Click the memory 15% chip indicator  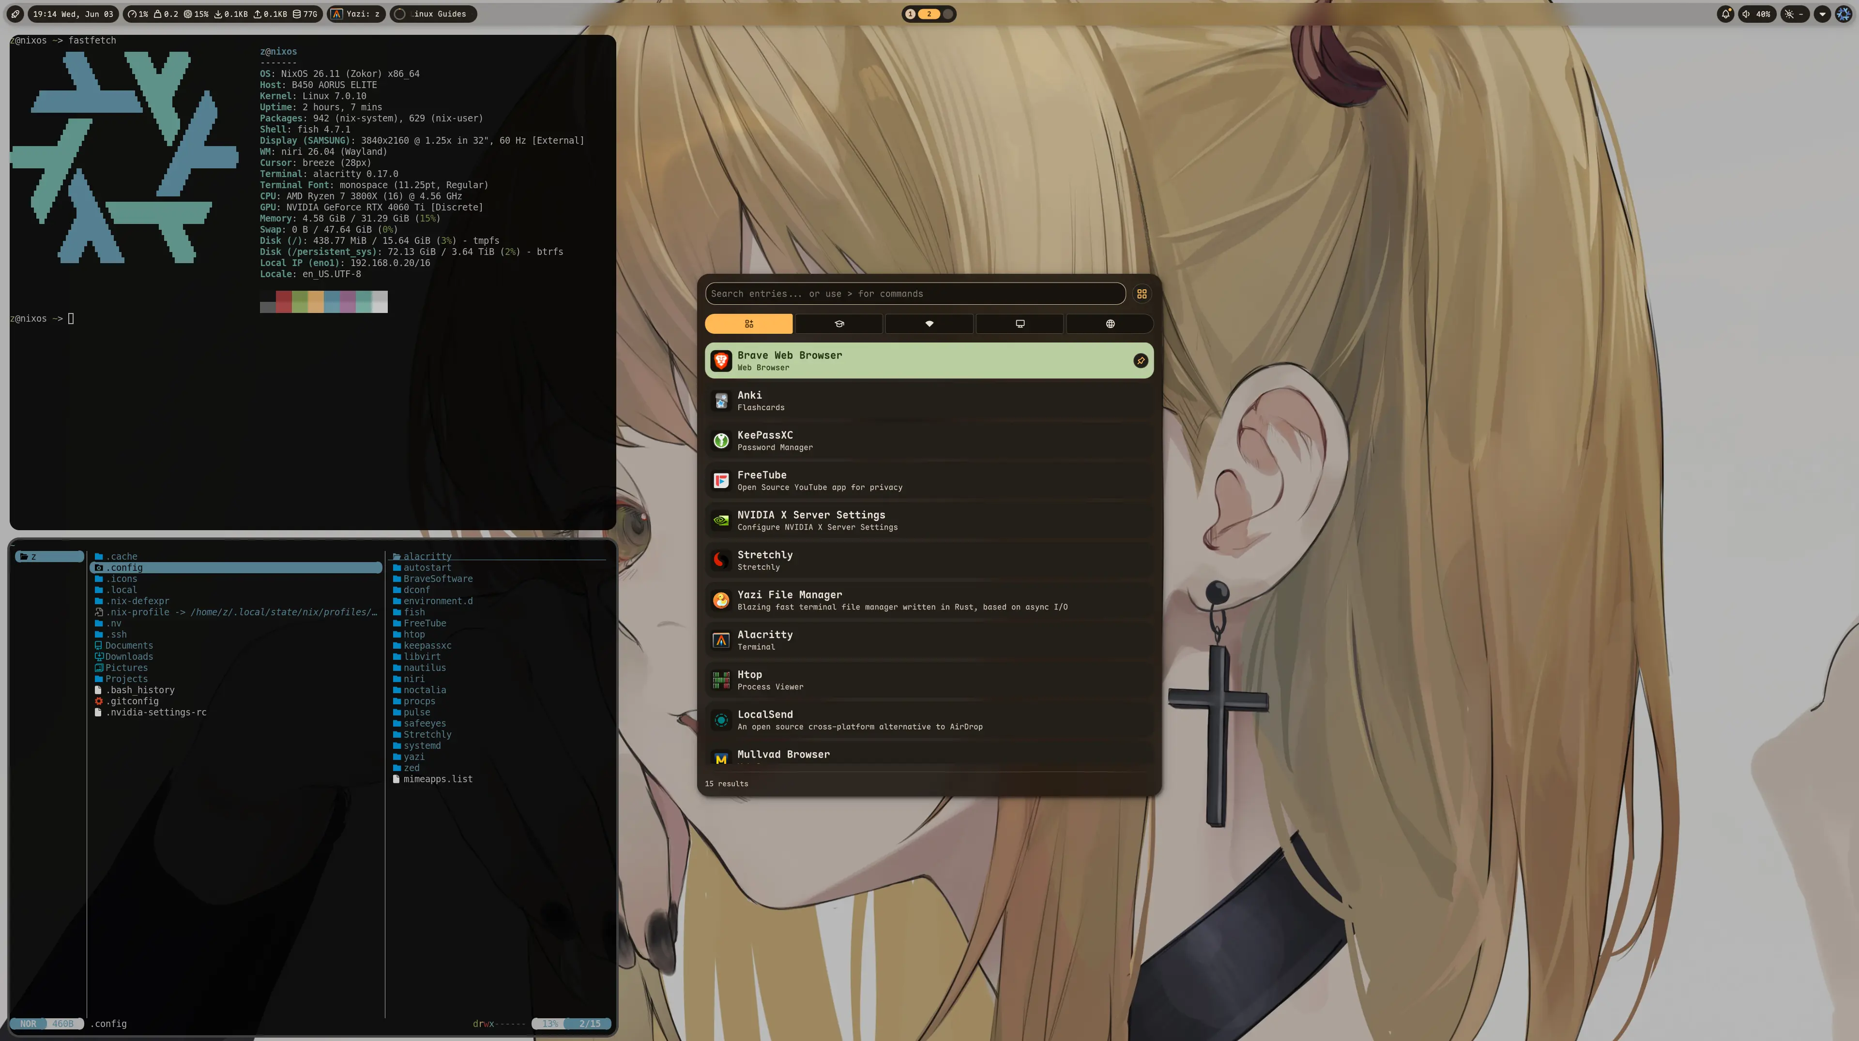click(196, 14)
